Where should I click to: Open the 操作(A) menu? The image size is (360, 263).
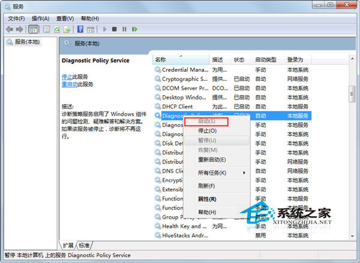click(x=40, y=19)
